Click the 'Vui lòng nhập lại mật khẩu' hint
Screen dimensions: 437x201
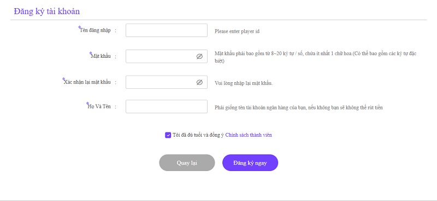point(244,83)
